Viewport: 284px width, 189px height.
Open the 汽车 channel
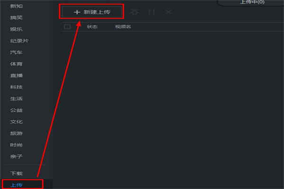click(x=17, y=52)
